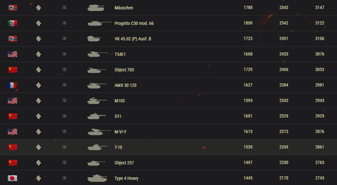Open the Progetto C50 mod. 66 entry
This screenshot has height=185, width=337.
pos(134,23)
